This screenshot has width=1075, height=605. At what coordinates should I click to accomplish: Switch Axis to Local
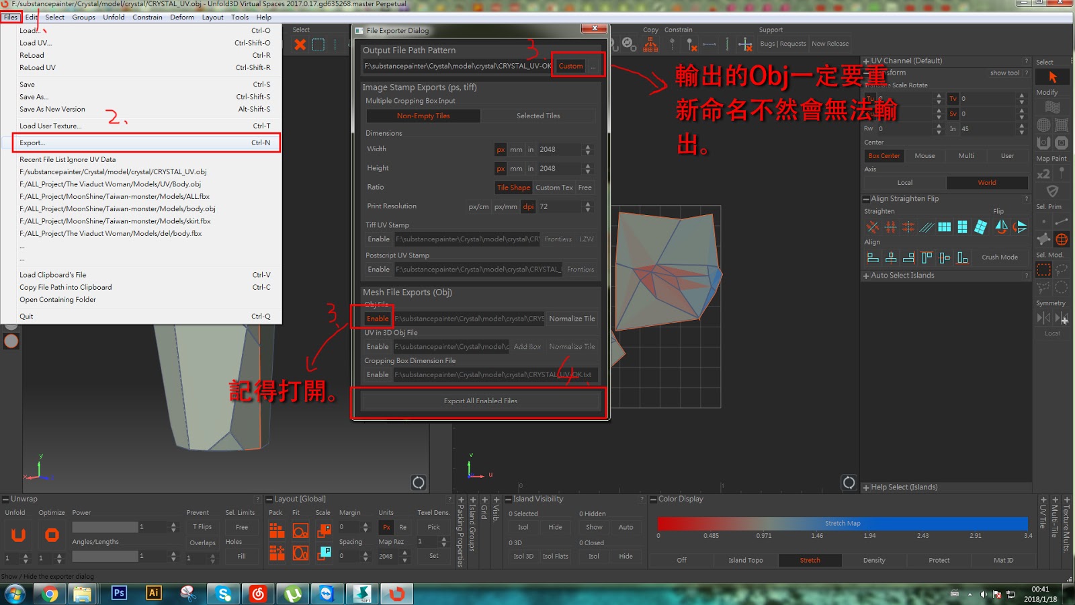click(x=905, y=183)
